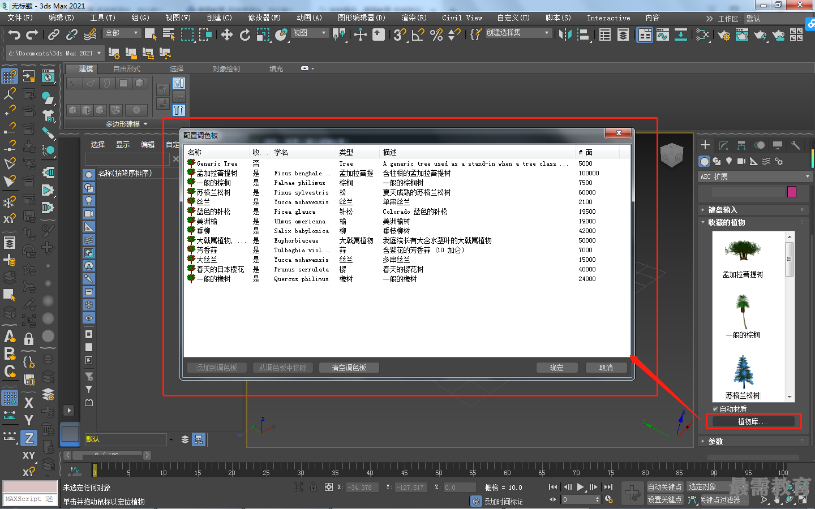Switch to the 自由形式 ribbon tab
Screen dimensions: 815x509
click(x=127, y=69)
